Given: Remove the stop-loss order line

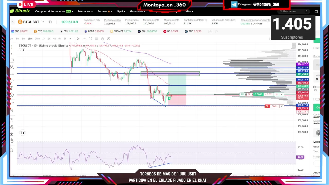Looking at the screenshot, I should 282,106.
